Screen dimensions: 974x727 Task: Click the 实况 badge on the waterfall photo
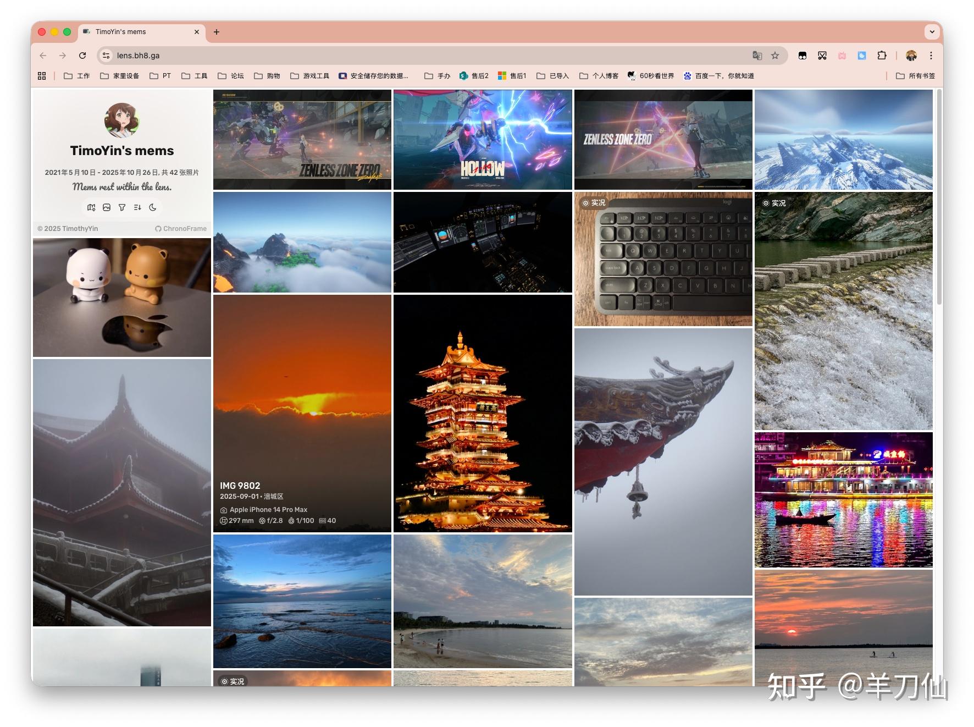pos(774,203)
